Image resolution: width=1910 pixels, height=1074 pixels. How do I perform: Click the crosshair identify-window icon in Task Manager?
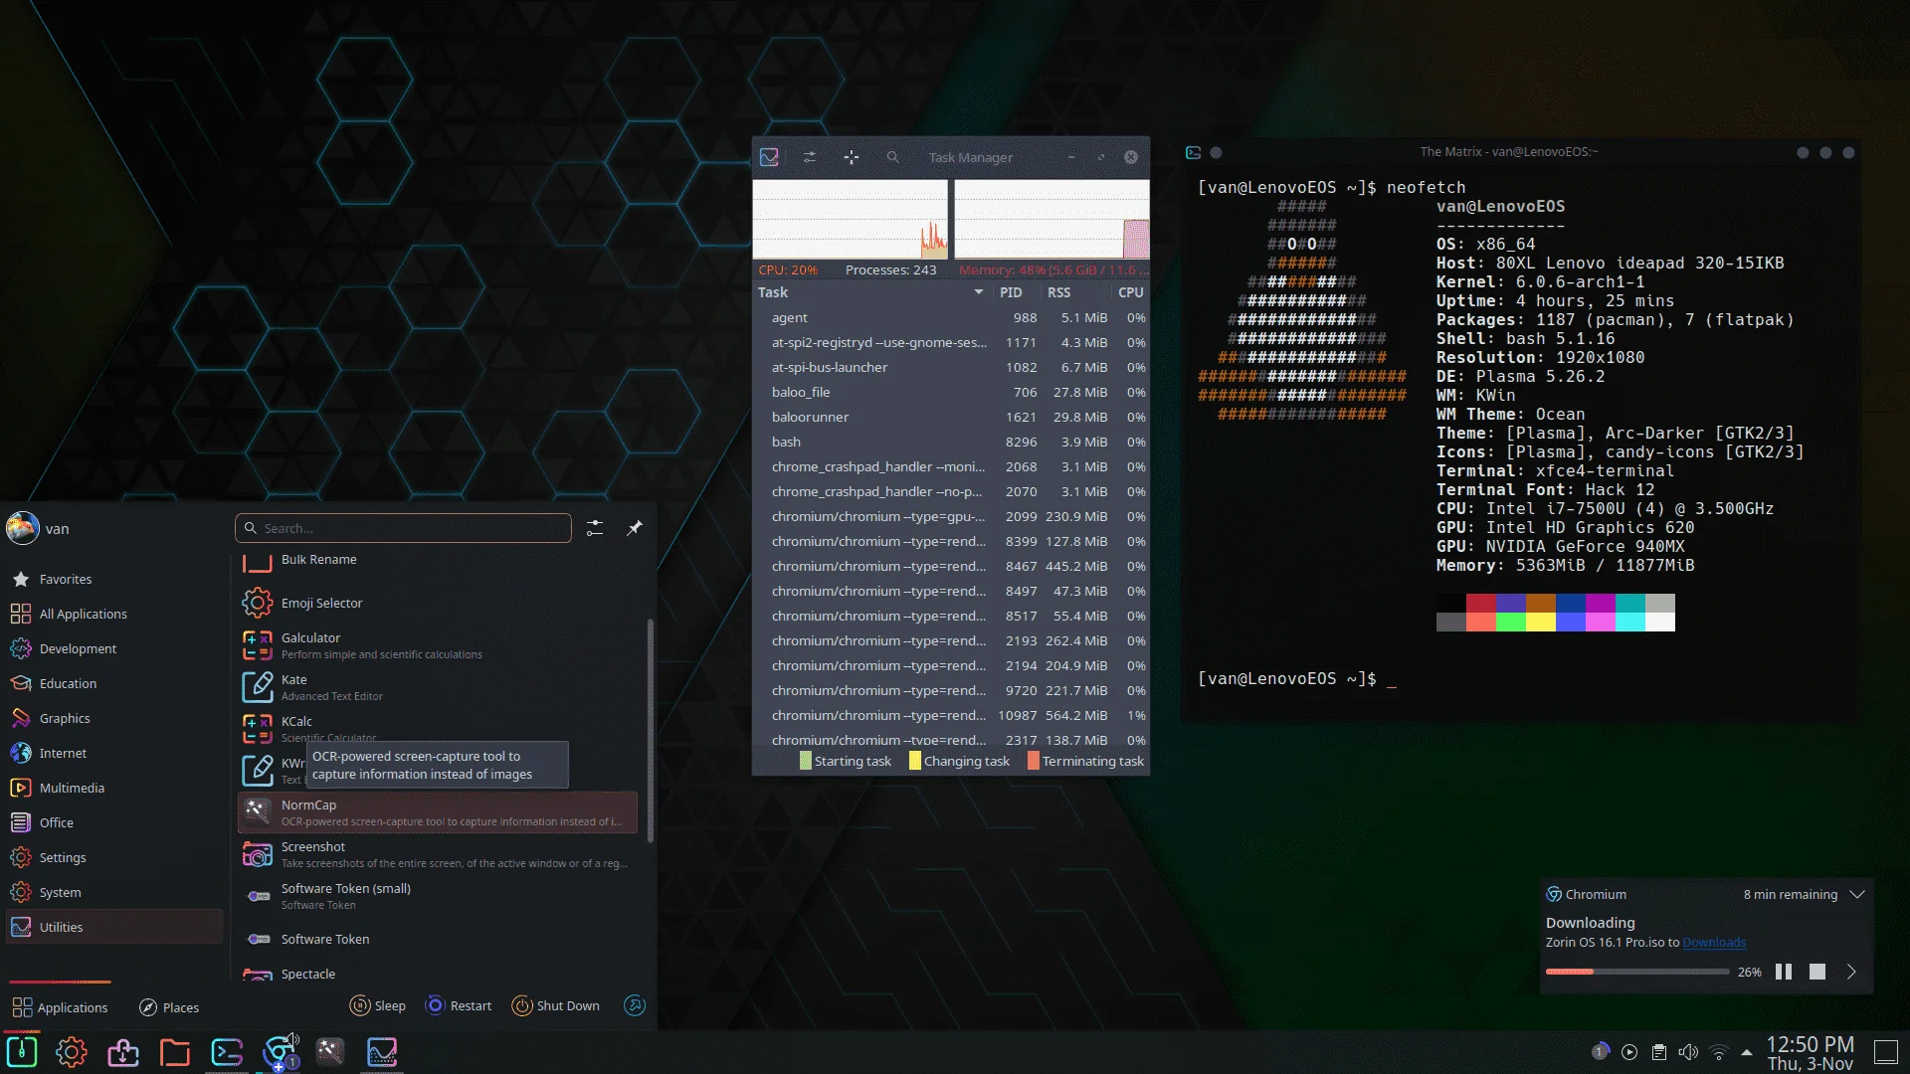pyautogui.click(x=852, y=157)
